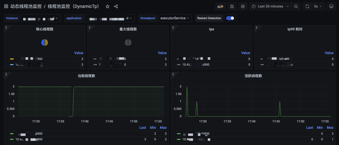Screen dimensions: 339x145
Task: Click the Add panel chart icon
Action: 221,7
